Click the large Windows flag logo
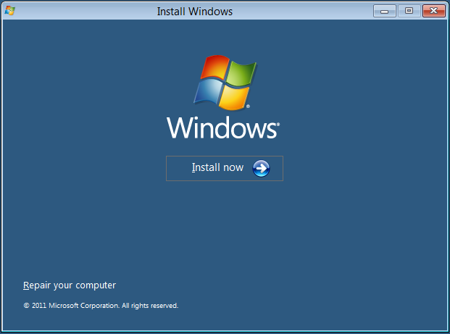Viewport: 450px width, 334px height. coord(225,83)
